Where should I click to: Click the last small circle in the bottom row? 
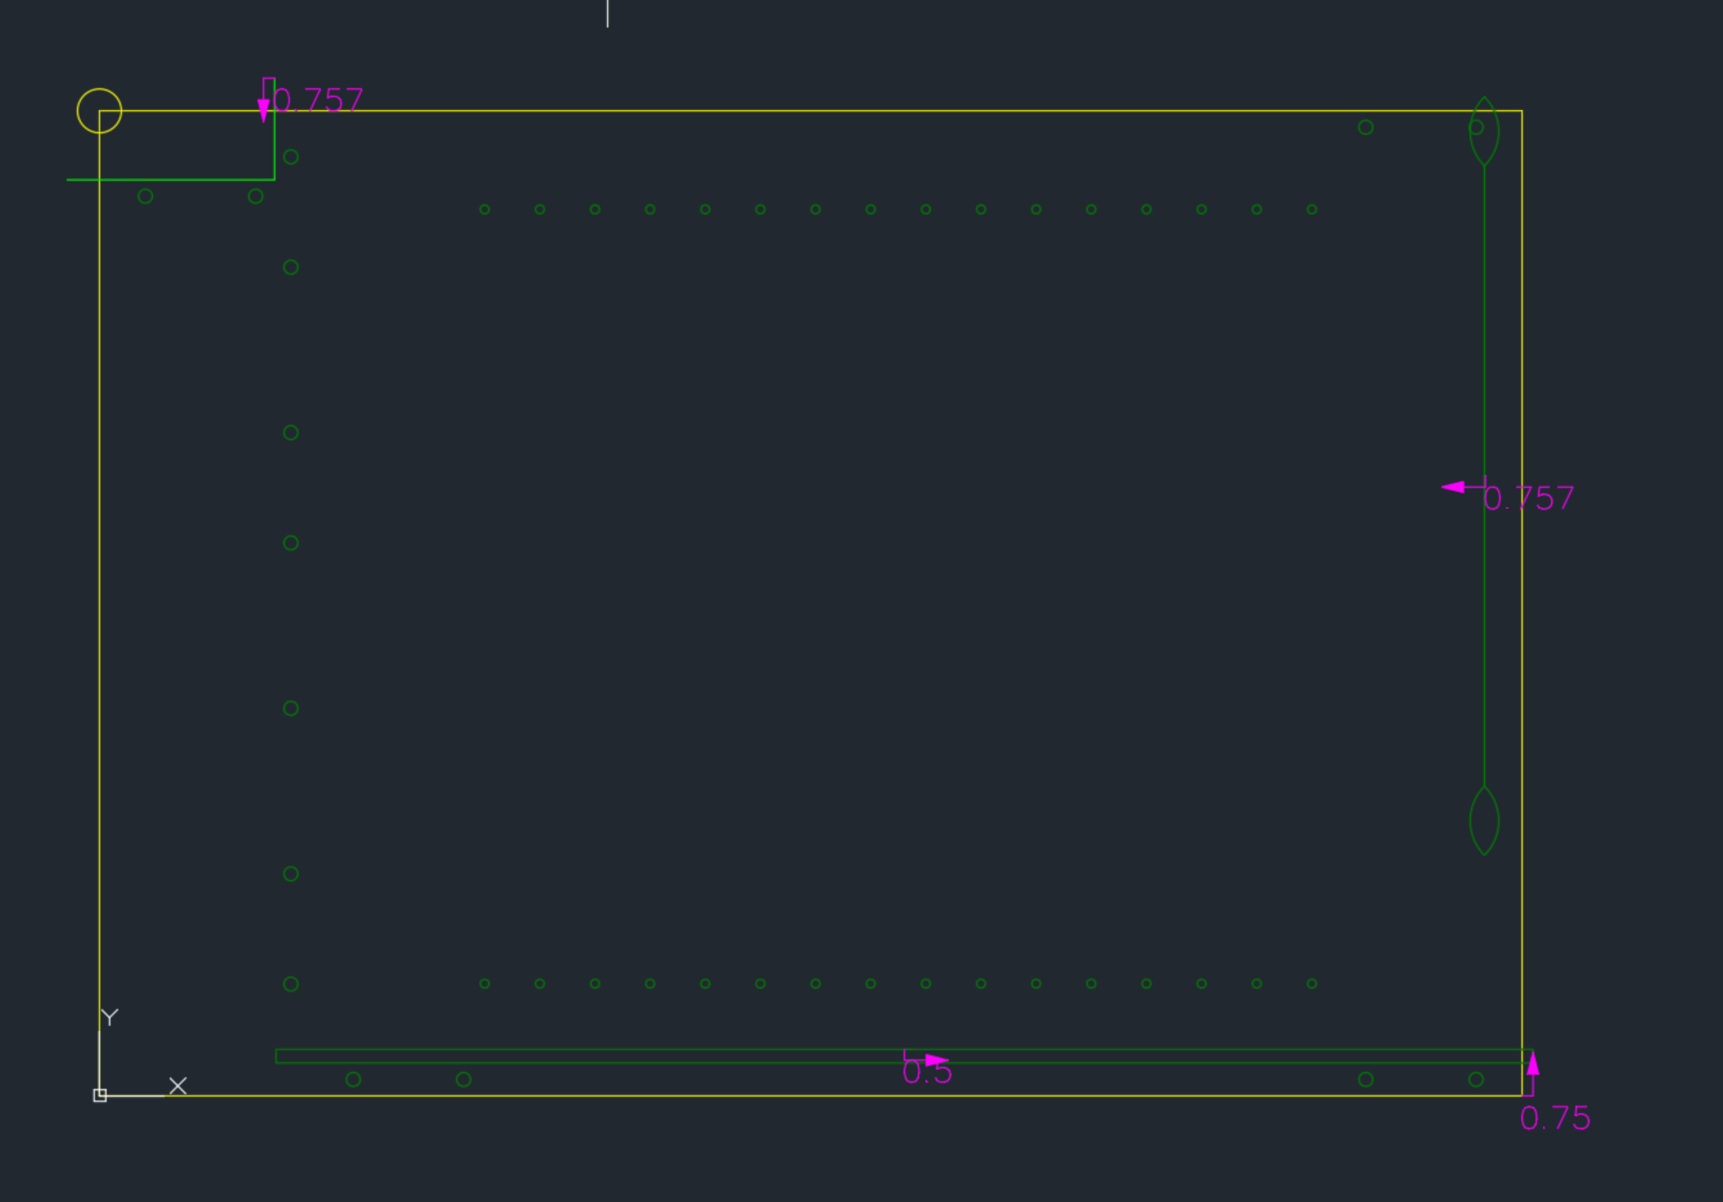(x=1311, y=984)
